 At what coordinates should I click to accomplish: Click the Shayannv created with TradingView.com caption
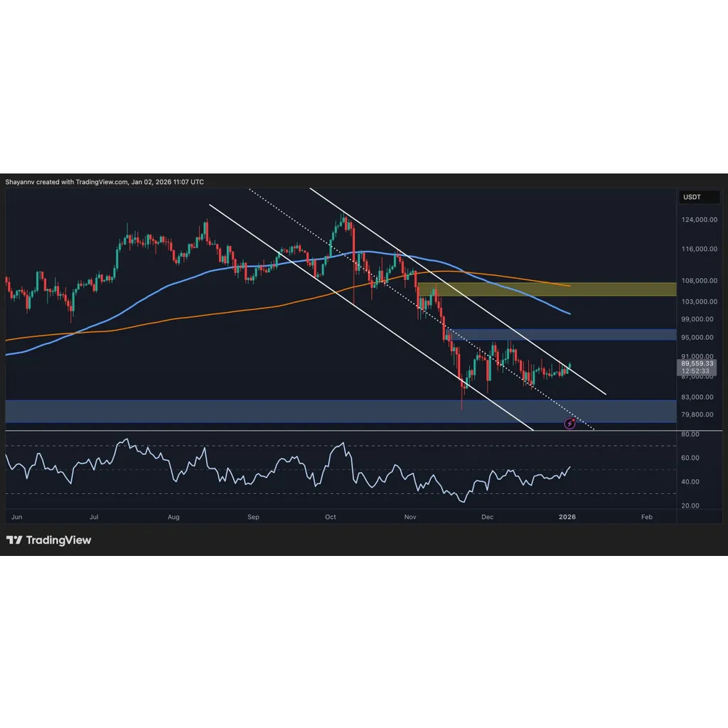point(105,182)
